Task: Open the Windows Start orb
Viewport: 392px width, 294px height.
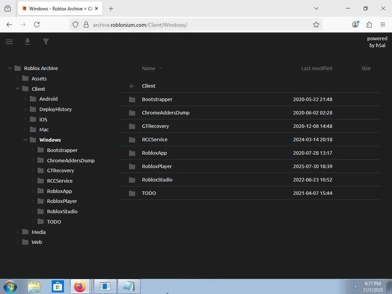Action: (10, 286)
